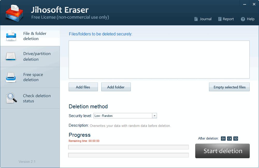Click the Free space deletion drive icon

point(11,77)
